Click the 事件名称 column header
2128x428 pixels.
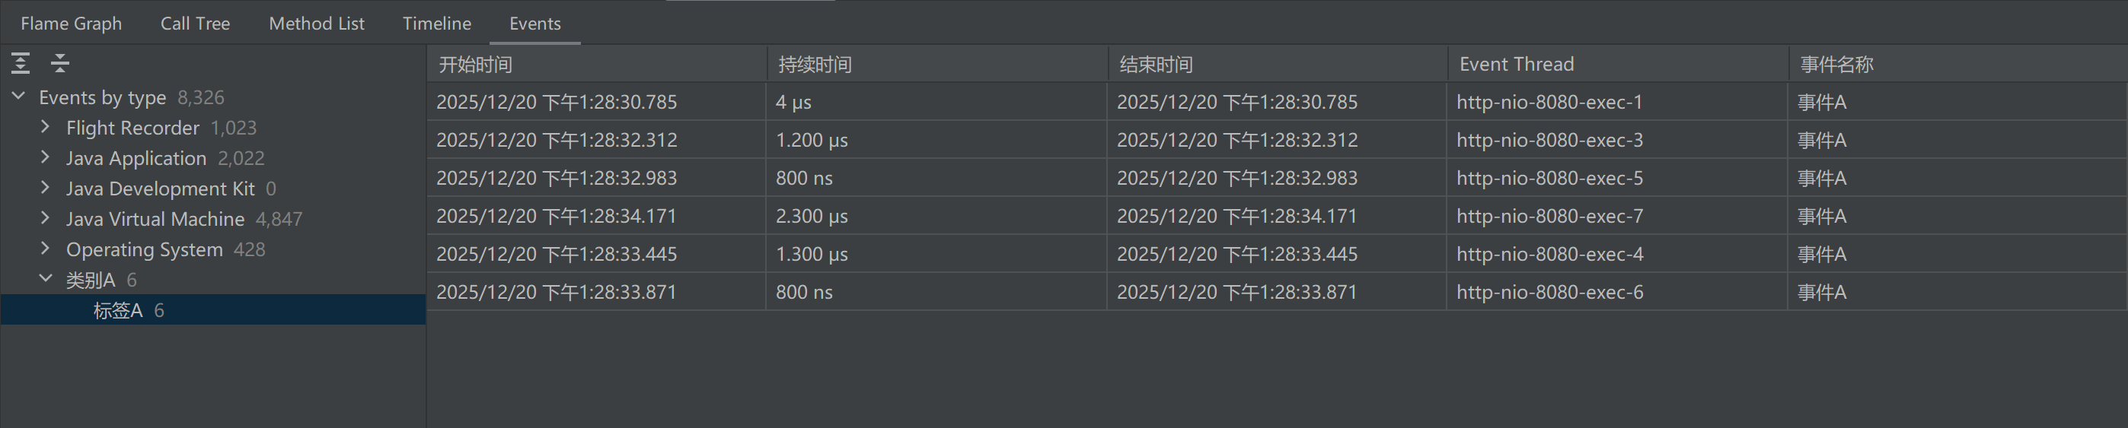coord(1836,65)
